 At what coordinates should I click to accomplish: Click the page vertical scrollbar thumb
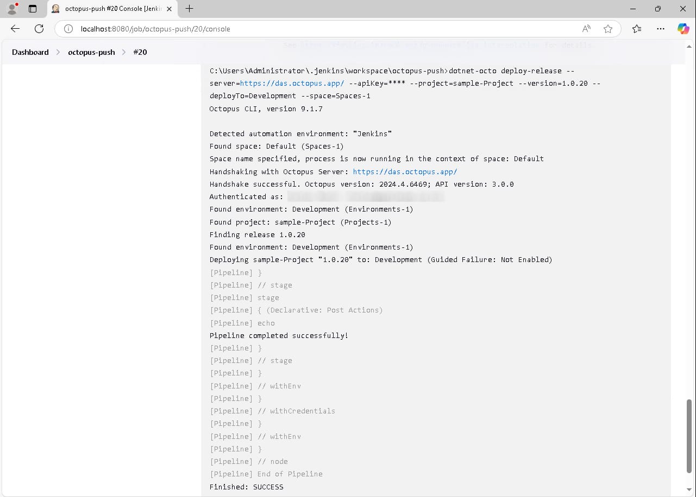[689, 436]
